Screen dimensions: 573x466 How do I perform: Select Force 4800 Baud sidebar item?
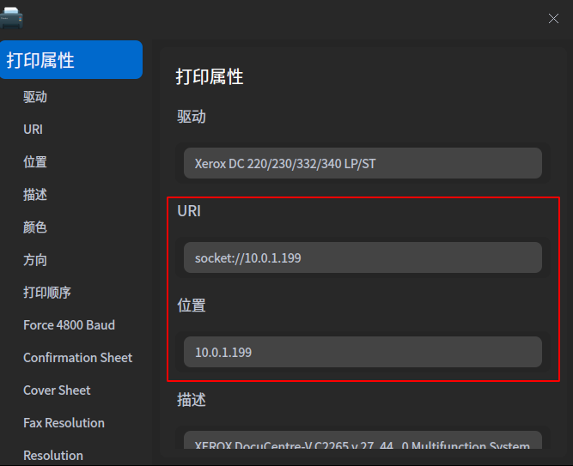point(69,325)
